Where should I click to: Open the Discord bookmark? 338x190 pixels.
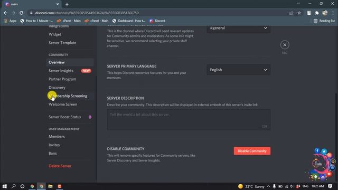tap(157, 21)
